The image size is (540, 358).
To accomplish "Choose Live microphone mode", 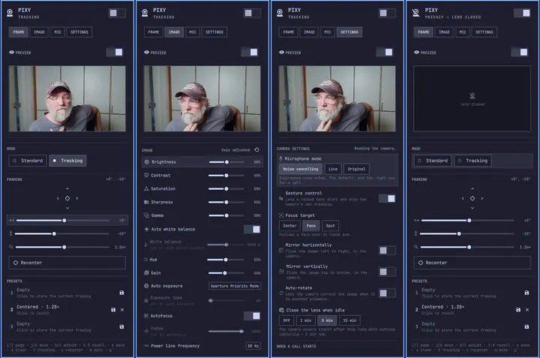I will point(333,169).
